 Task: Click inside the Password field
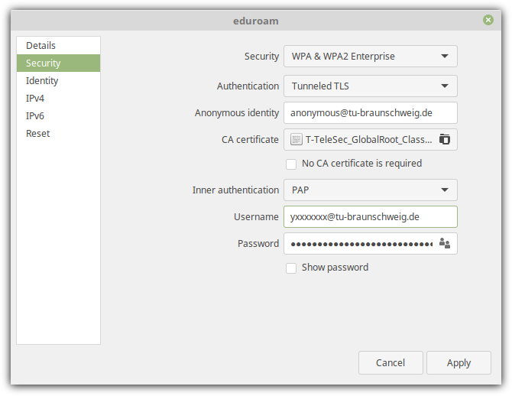pyautogui.click(x=359, y=244)
